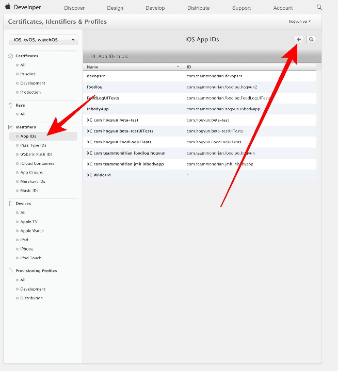Open the foodlog App ID row
Screen dimensions: 338x371
(200, 87)
